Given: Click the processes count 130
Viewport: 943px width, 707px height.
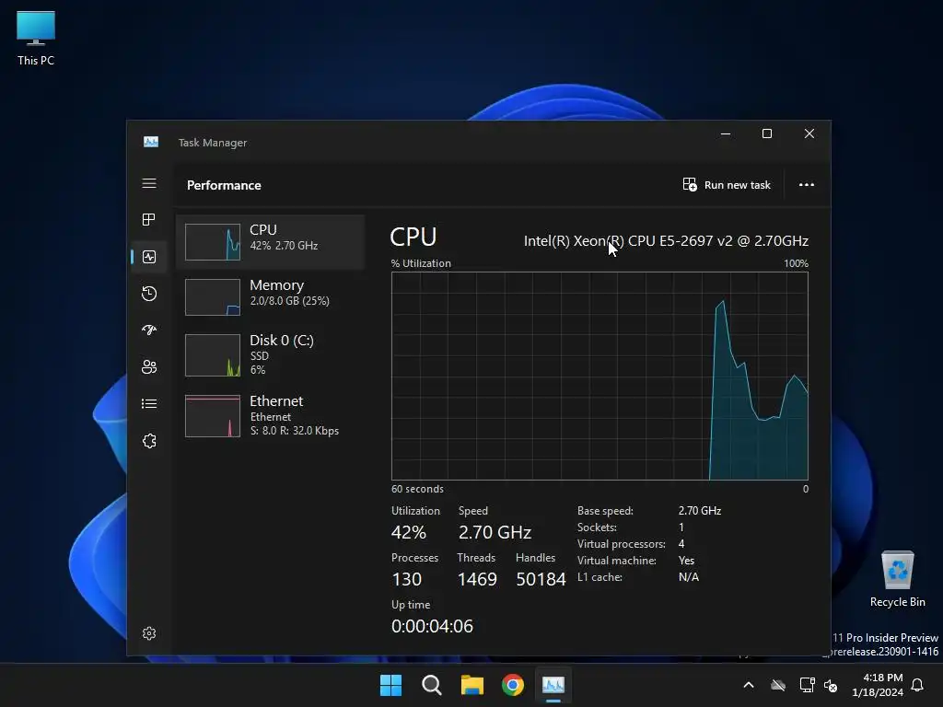Looking at the screenshot, I should pyautogui.click(x=406, y=579).
